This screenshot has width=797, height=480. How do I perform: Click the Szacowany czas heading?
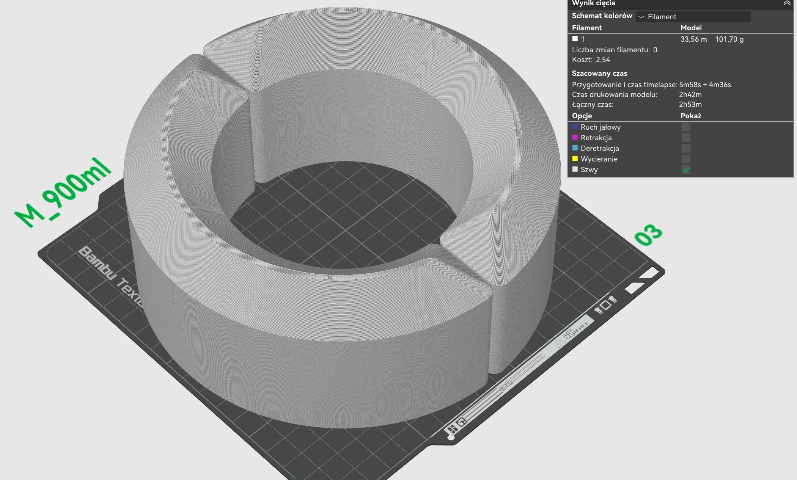[x=599, y=73]
